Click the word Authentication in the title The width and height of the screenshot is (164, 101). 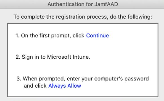point(66,4)
